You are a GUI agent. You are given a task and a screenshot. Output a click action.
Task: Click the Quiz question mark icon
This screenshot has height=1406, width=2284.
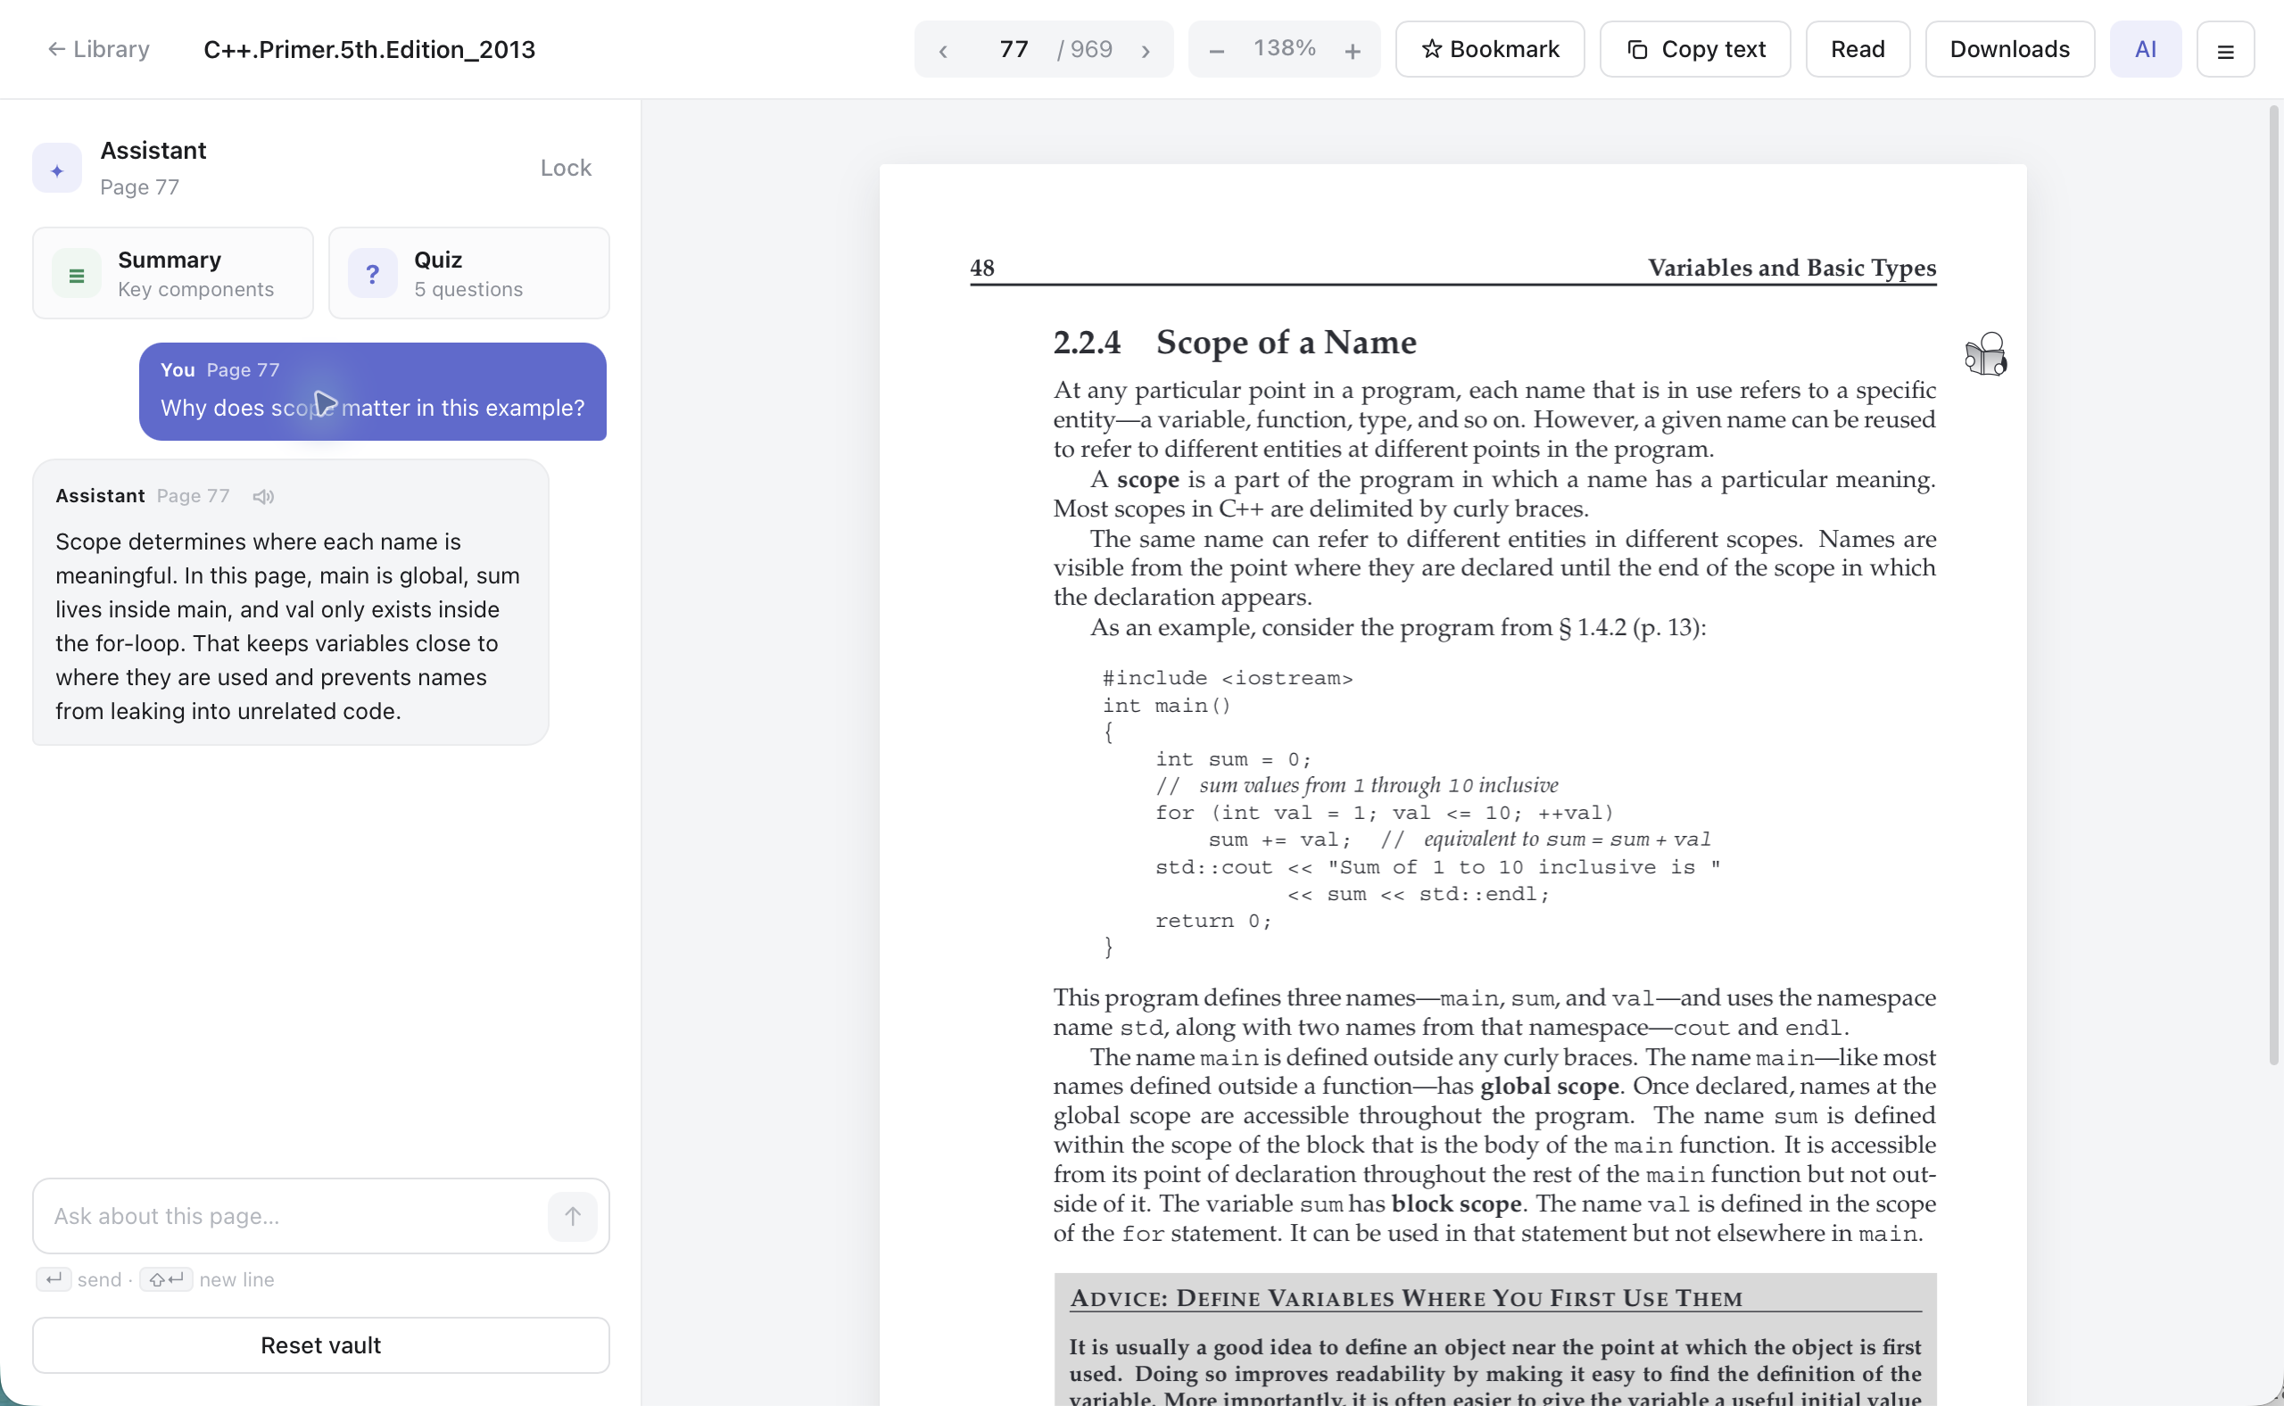[x=372, y=273]
